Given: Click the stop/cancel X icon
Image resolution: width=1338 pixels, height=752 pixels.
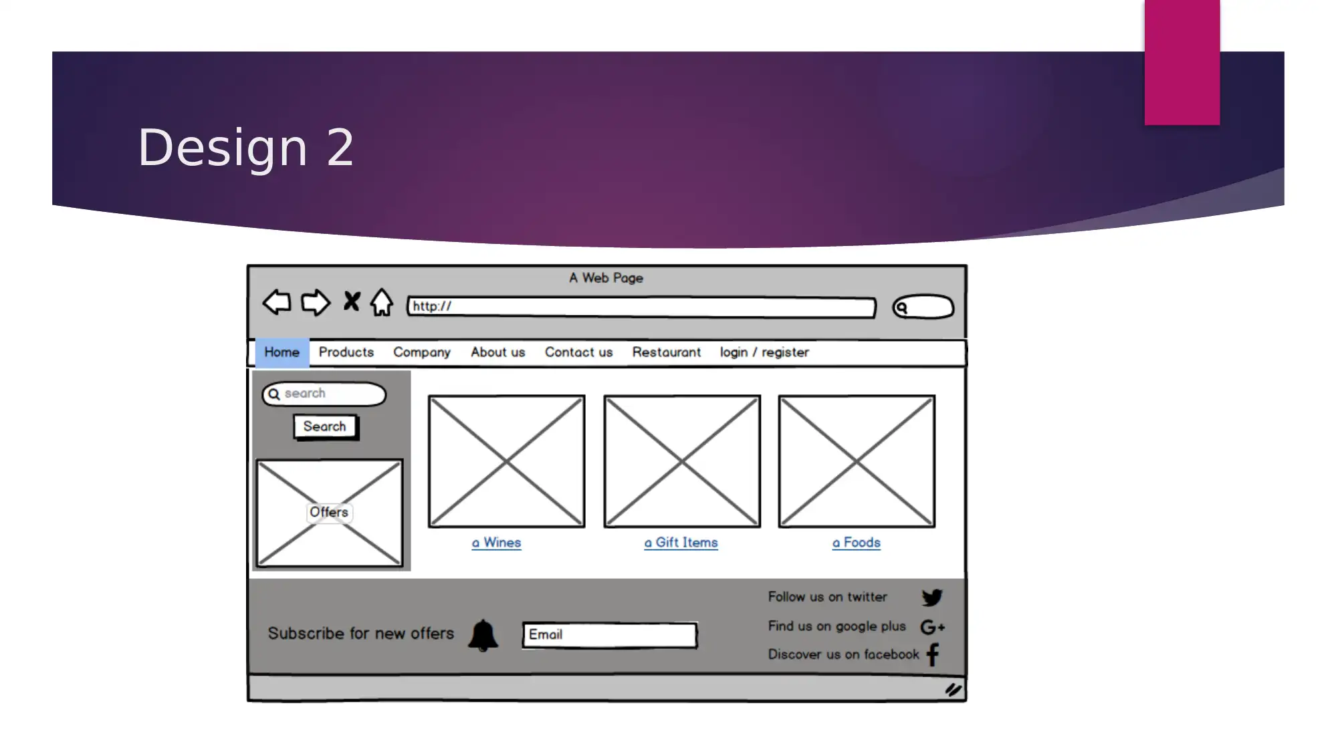Looking at the screenshot, I should coord(351,304).
